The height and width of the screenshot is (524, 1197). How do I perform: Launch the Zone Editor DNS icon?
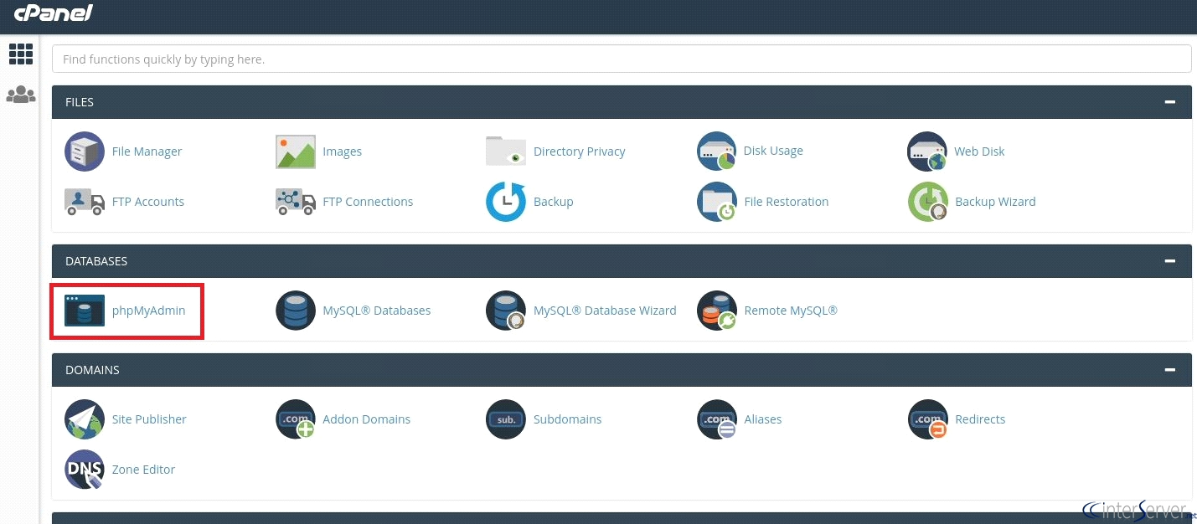tap(84, 469)
